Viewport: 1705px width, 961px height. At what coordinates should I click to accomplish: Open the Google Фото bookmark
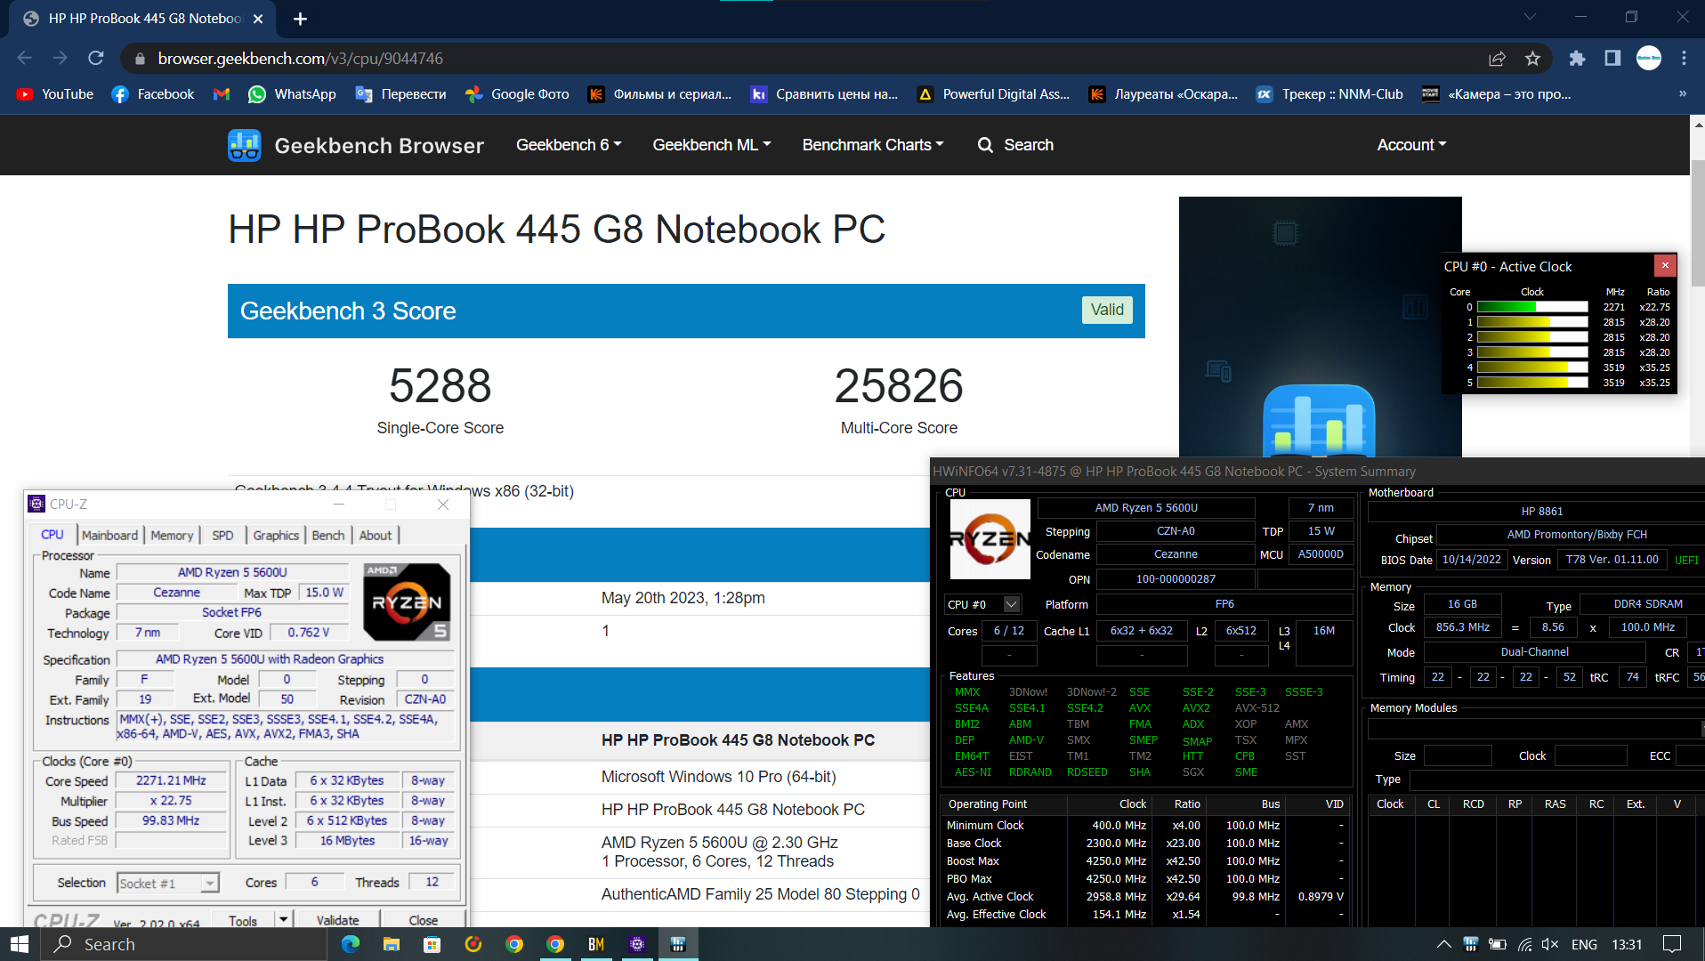517,94
